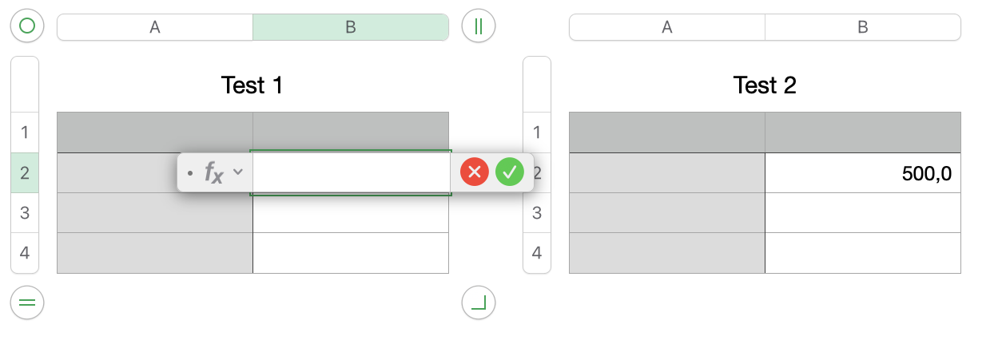Click the row add handle below Test 1
1002x340 pixels.
click(27, 302)
